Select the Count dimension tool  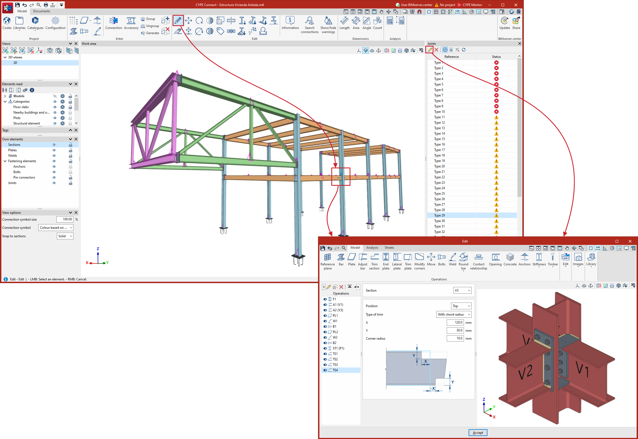pyautogui.click(x=377, y=23)
